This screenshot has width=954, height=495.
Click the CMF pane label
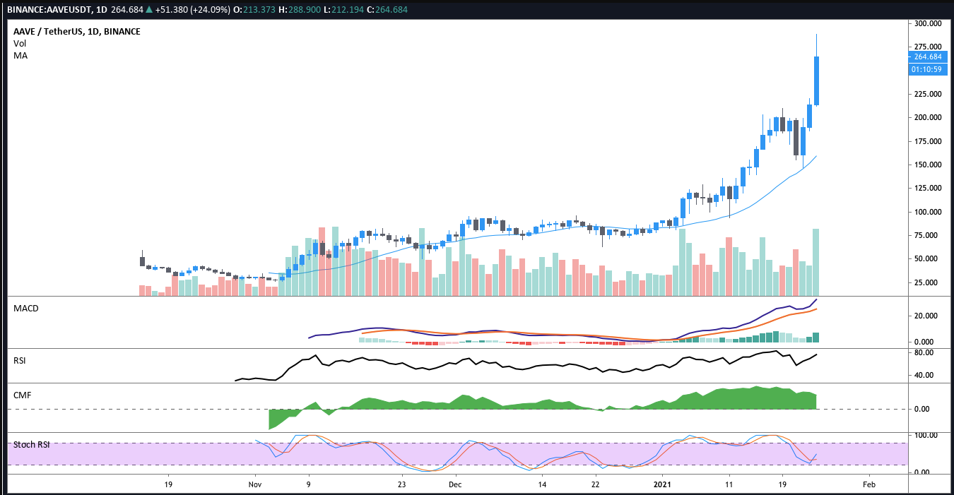[x=22, y=395]
